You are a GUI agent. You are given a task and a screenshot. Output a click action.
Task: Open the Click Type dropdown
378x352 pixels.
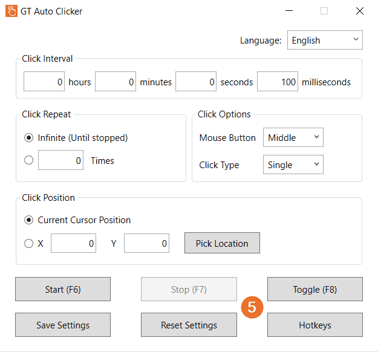pyautogui.click(x=293, y=165)
